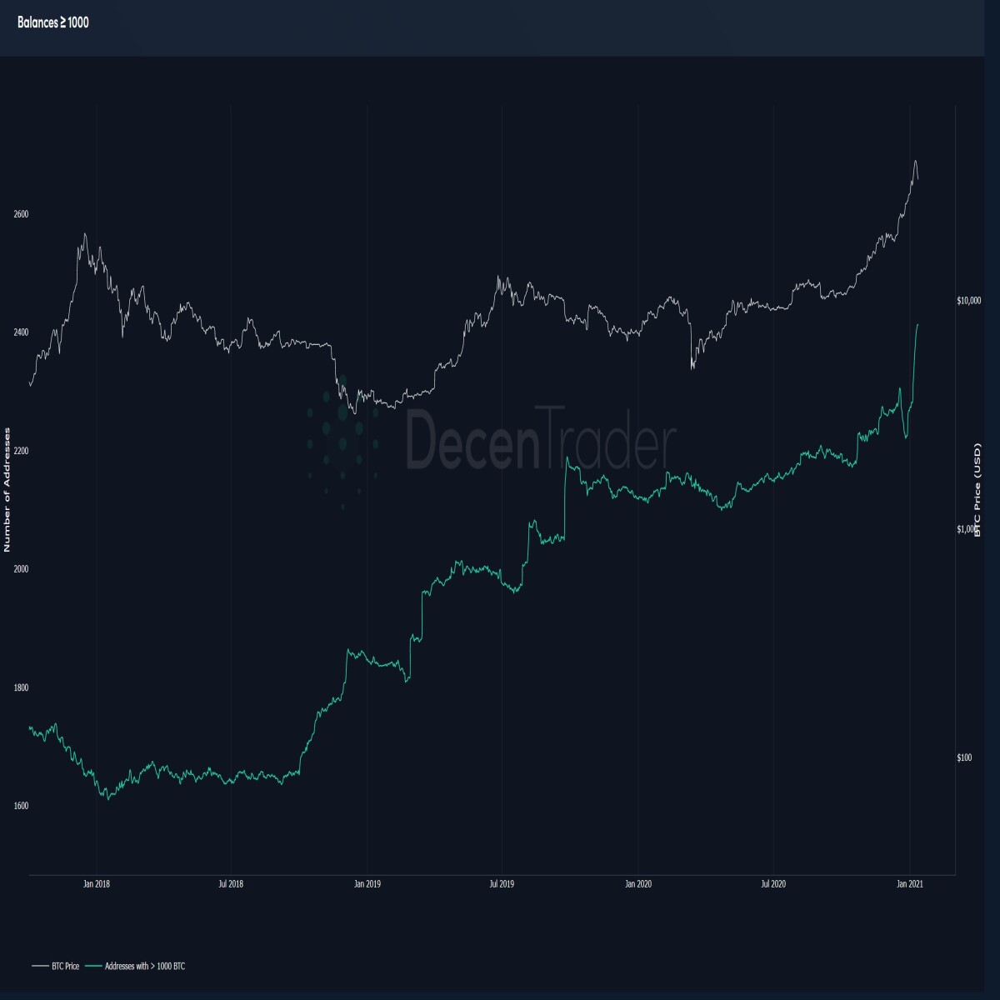
Task: Click the $10,000 right-axis tick label
Action: [970, 300]
